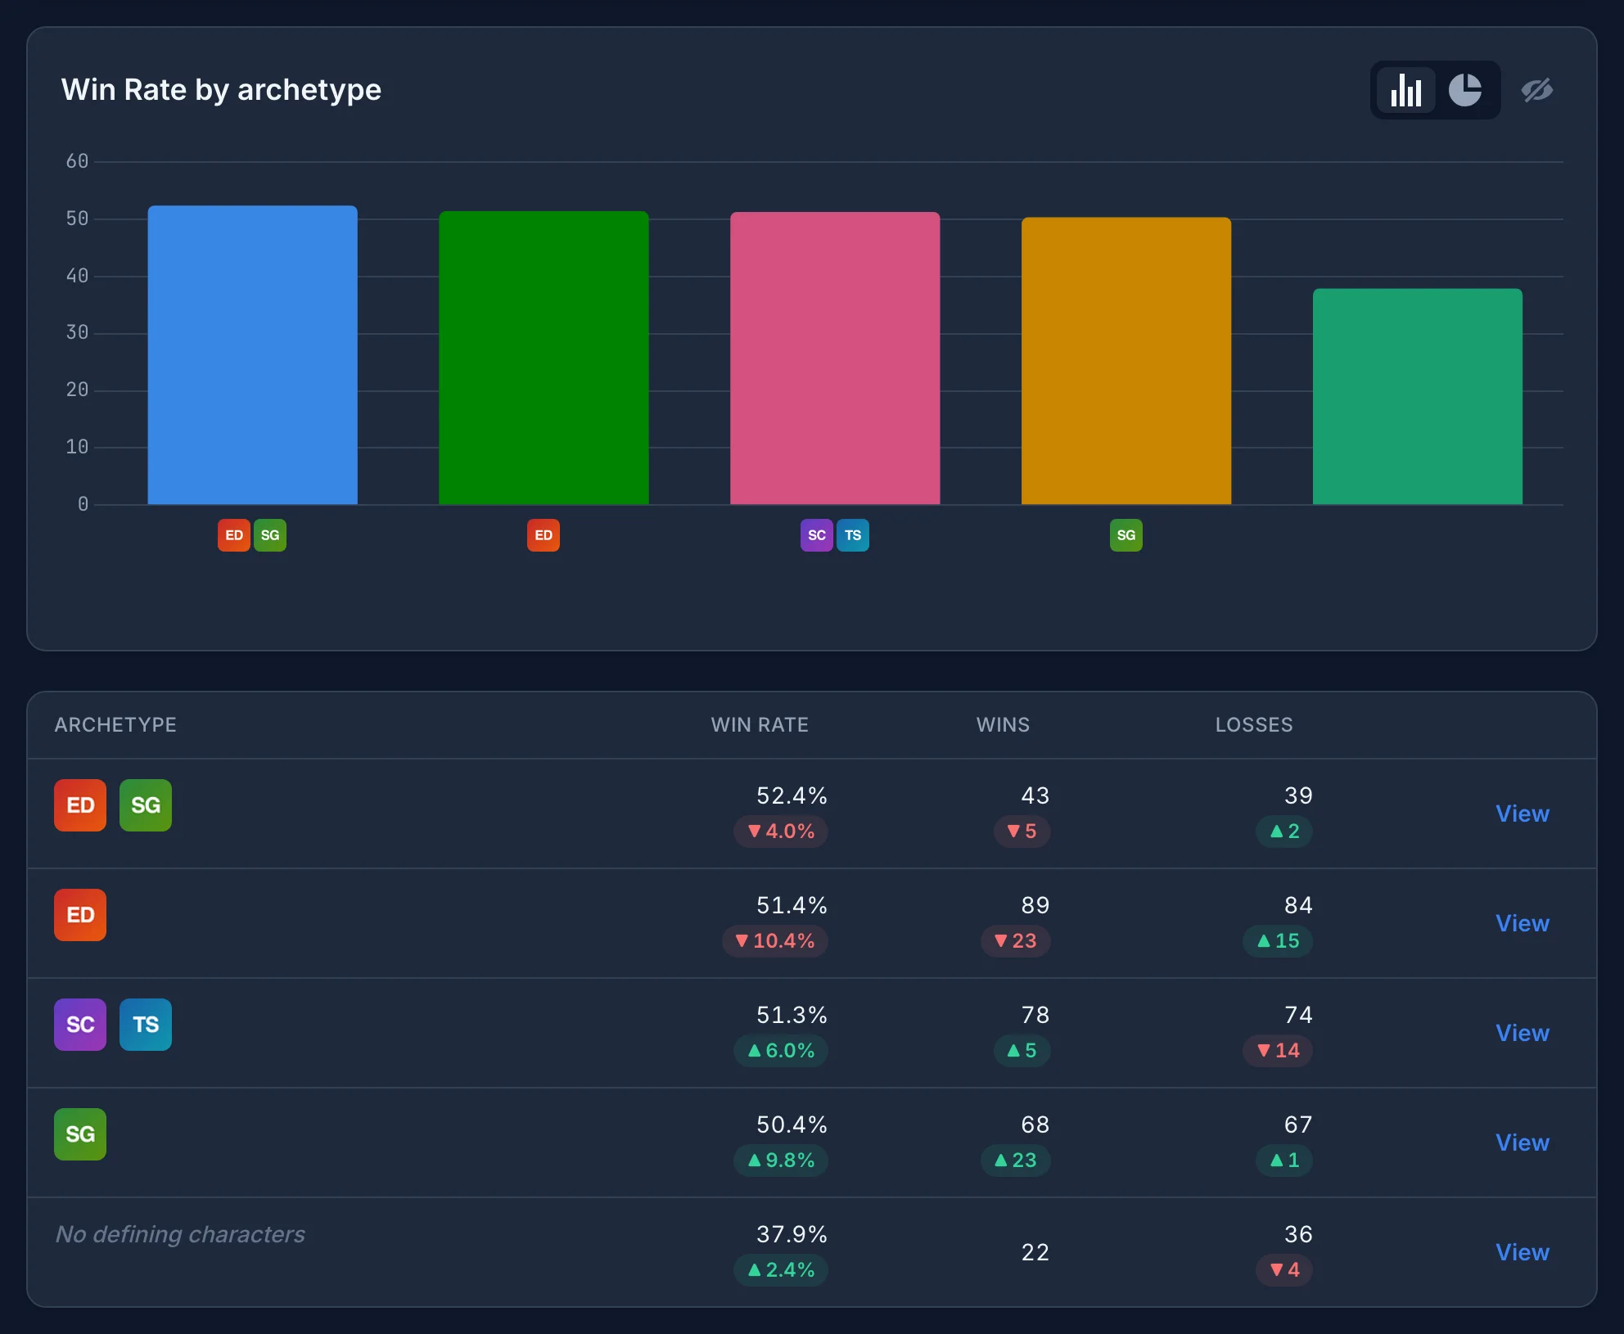The image size is (1624, 1334).
Task: Click SG icon in 50.4% table row
Action: pos(80,1134)
